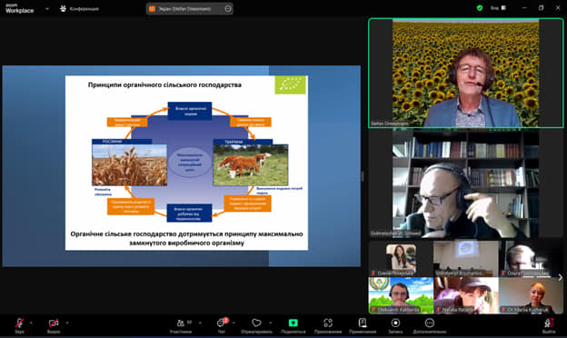Open the Notes icon

[363, 323]
